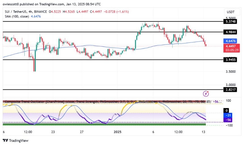Open the USDT currency selector
Image resolution: width=244 pixels, height=145 pixels.
[x=230, y=12]
